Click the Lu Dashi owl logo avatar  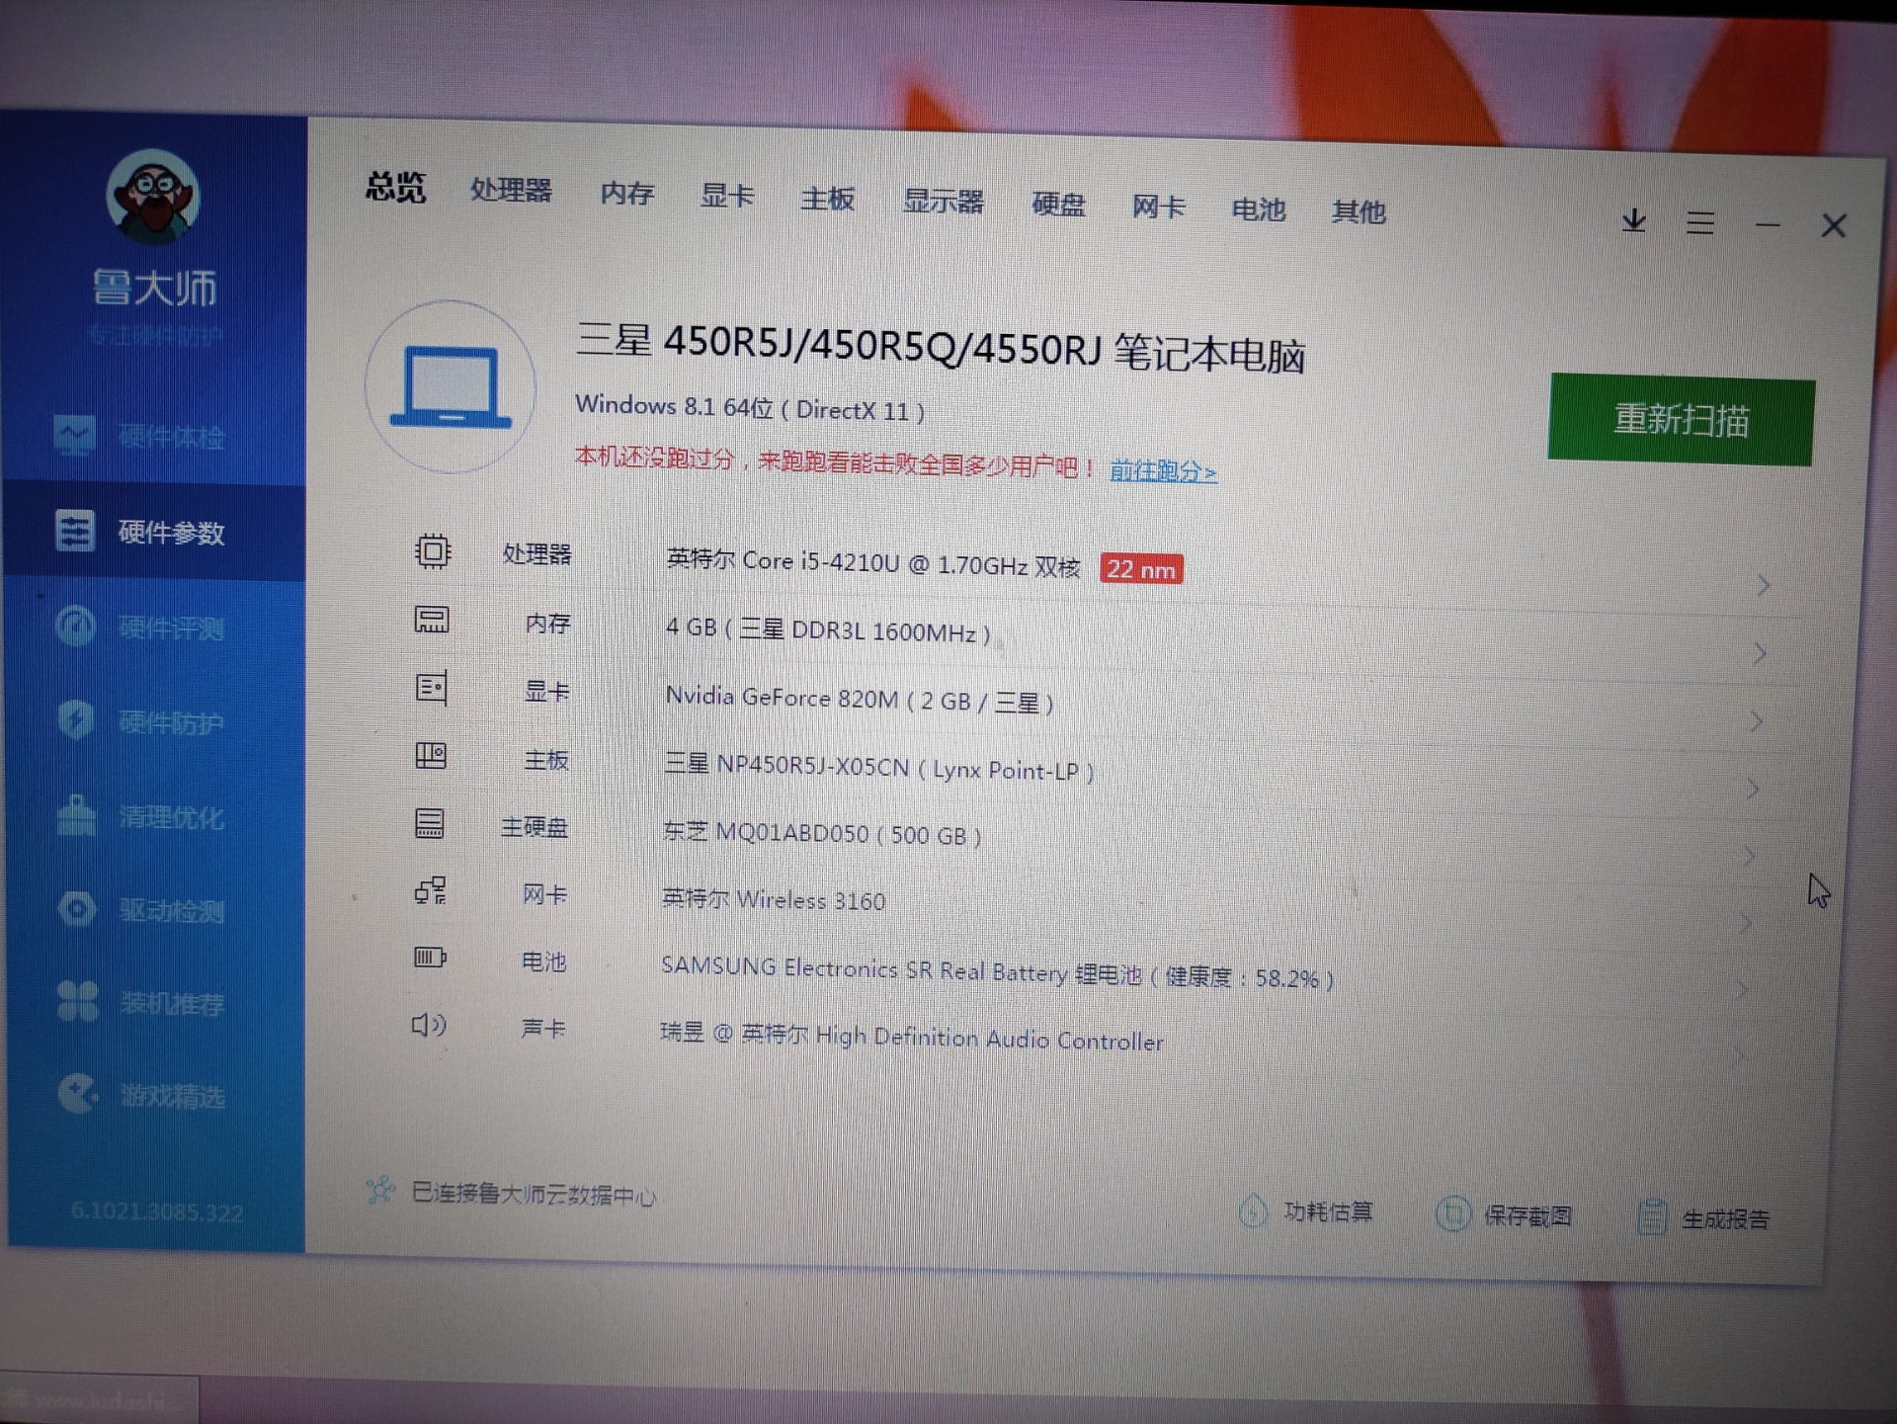[x=153, y=196]
